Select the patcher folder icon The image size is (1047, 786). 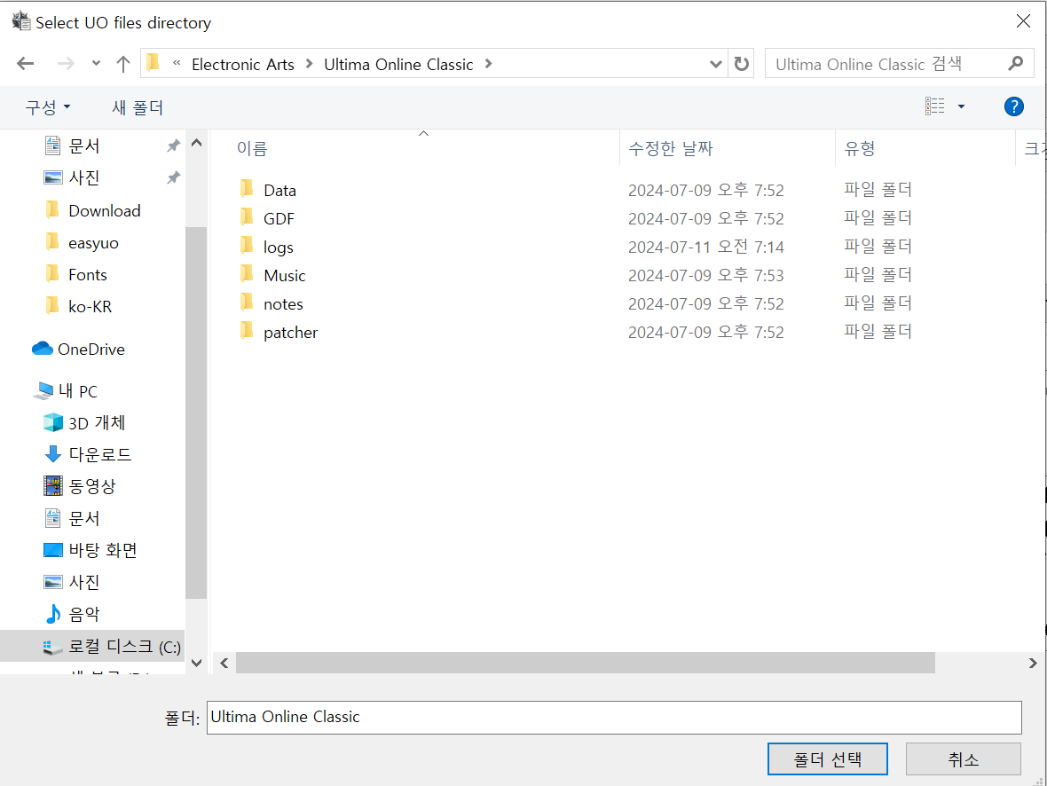coord(247,331)
